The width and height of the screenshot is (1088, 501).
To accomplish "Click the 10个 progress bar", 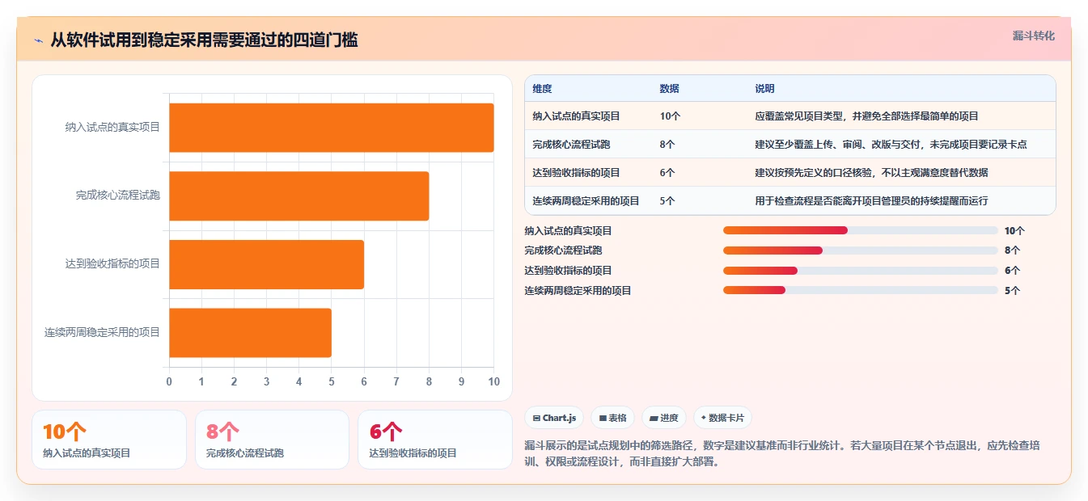I will pyautogui.click(x=861, y=230).
